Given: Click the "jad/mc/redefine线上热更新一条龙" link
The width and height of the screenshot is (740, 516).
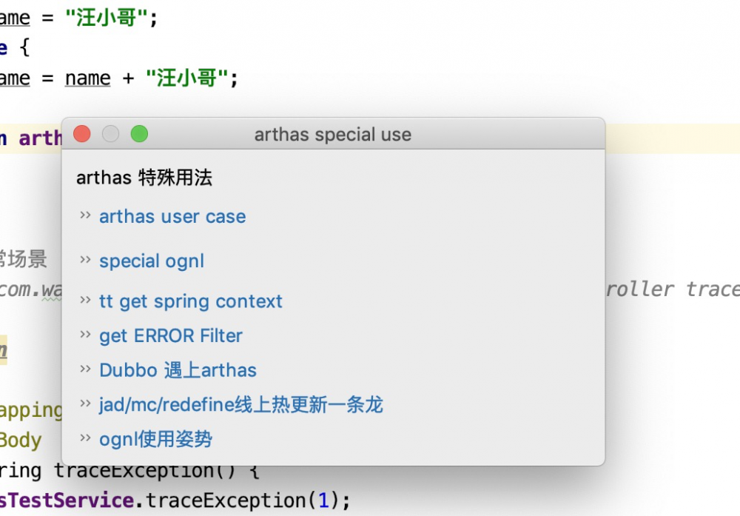Looking at the screenshot, I should (241, 405).
